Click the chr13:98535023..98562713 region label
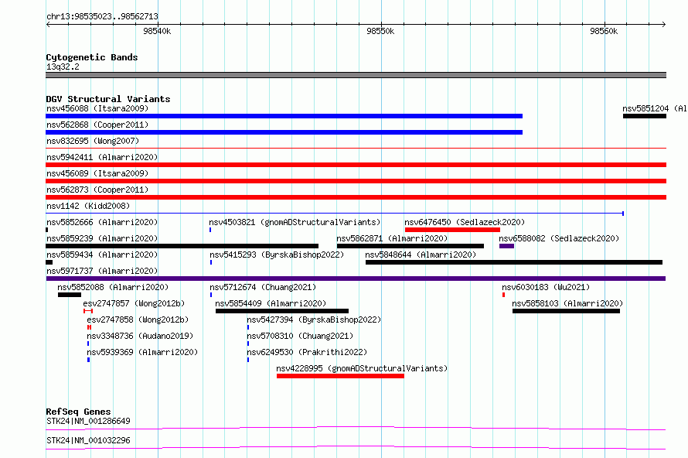The width and height of the screenshot is (688, 458). (102, 16)
